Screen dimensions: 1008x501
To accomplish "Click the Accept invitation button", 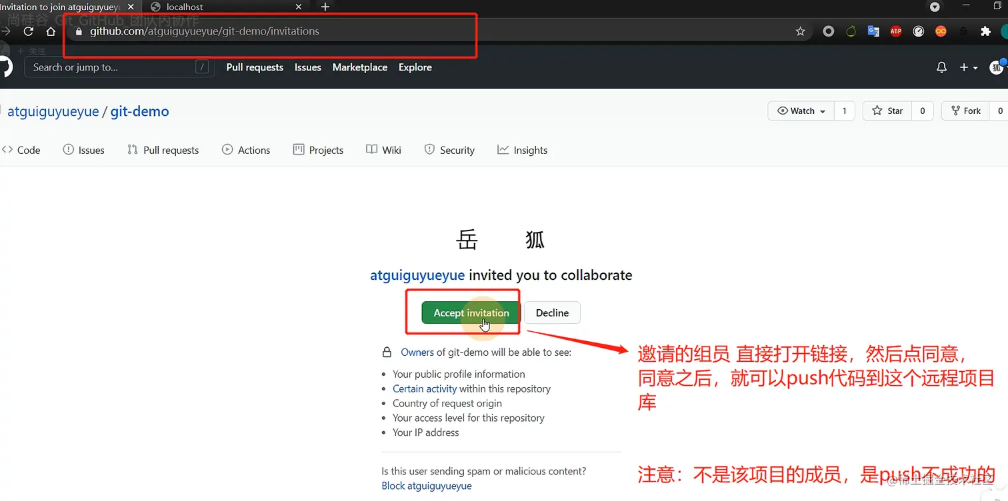I will (x=471, y=312).
